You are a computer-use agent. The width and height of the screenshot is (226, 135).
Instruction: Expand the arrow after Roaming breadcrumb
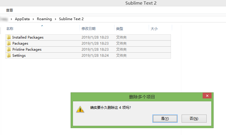(x=55, y=19)
